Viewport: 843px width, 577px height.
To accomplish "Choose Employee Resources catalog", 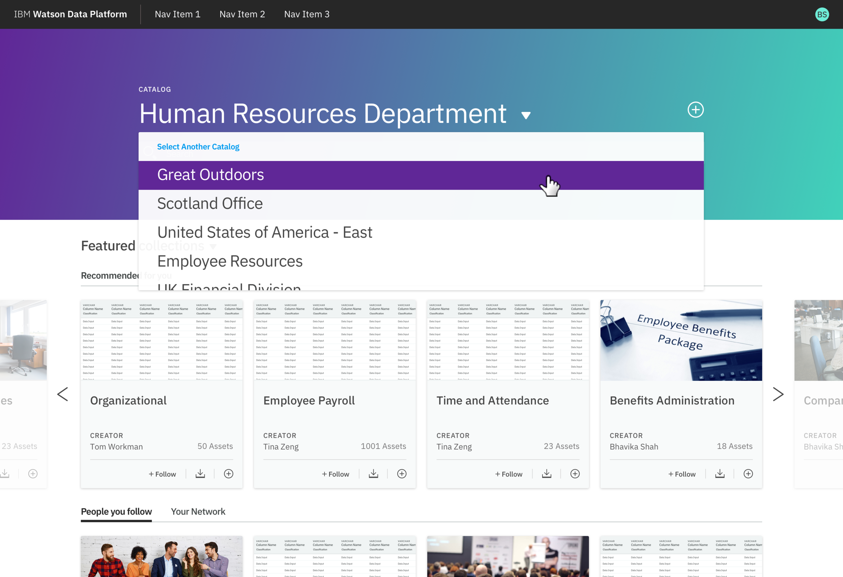I will click(x=421, y=262).
